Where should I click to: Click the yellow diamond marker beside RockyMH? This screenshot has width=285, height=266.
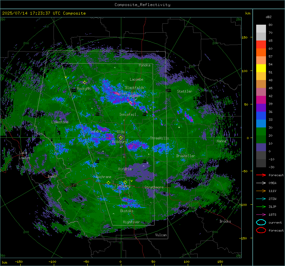coord(85,83)
